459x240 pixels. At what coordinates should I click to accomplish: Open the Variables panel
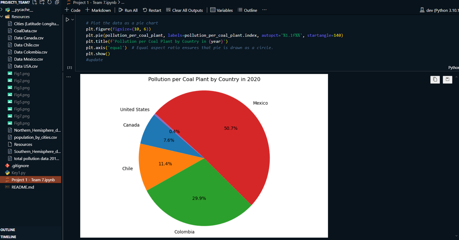(221, 10)
